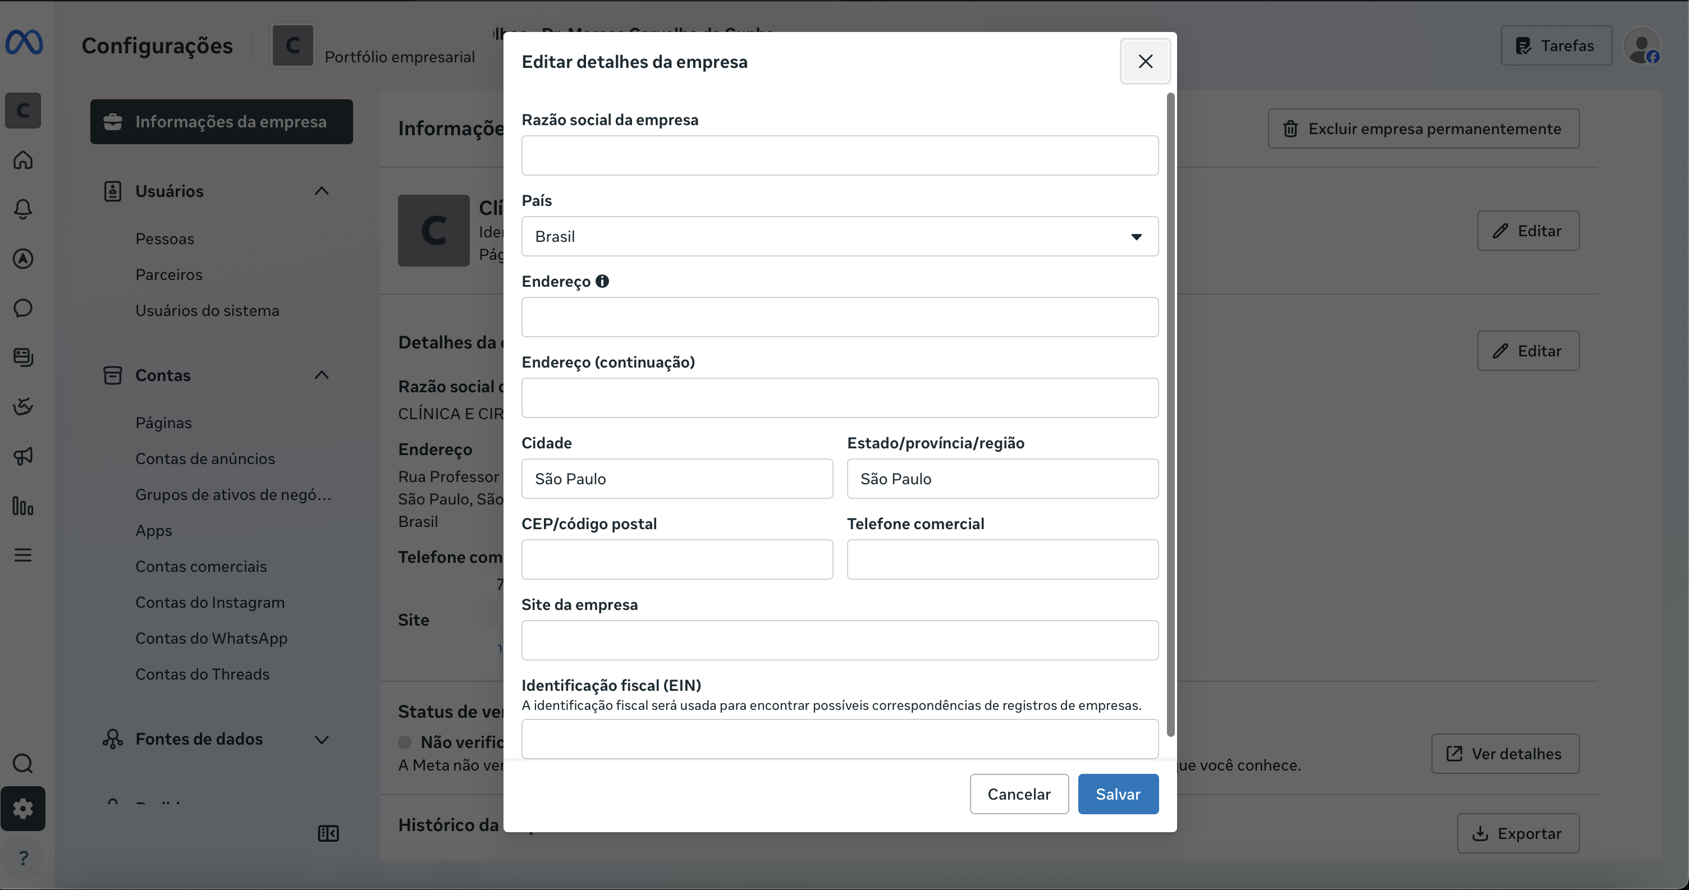Select the Settings gear icon
This screenshot has height=890, width=1689.
click(x=24, y=809)
